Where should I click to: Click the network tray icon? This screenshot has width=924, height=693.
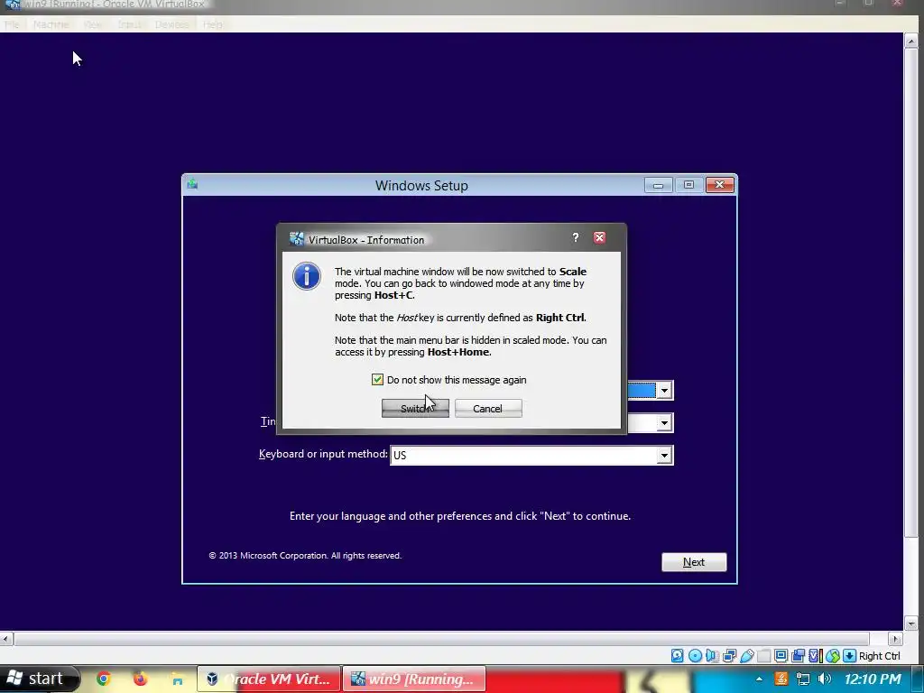click(x=802, y=679)
